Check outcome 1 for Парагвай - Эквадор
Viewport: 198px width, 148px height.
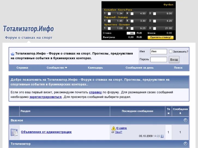[109, 21]
